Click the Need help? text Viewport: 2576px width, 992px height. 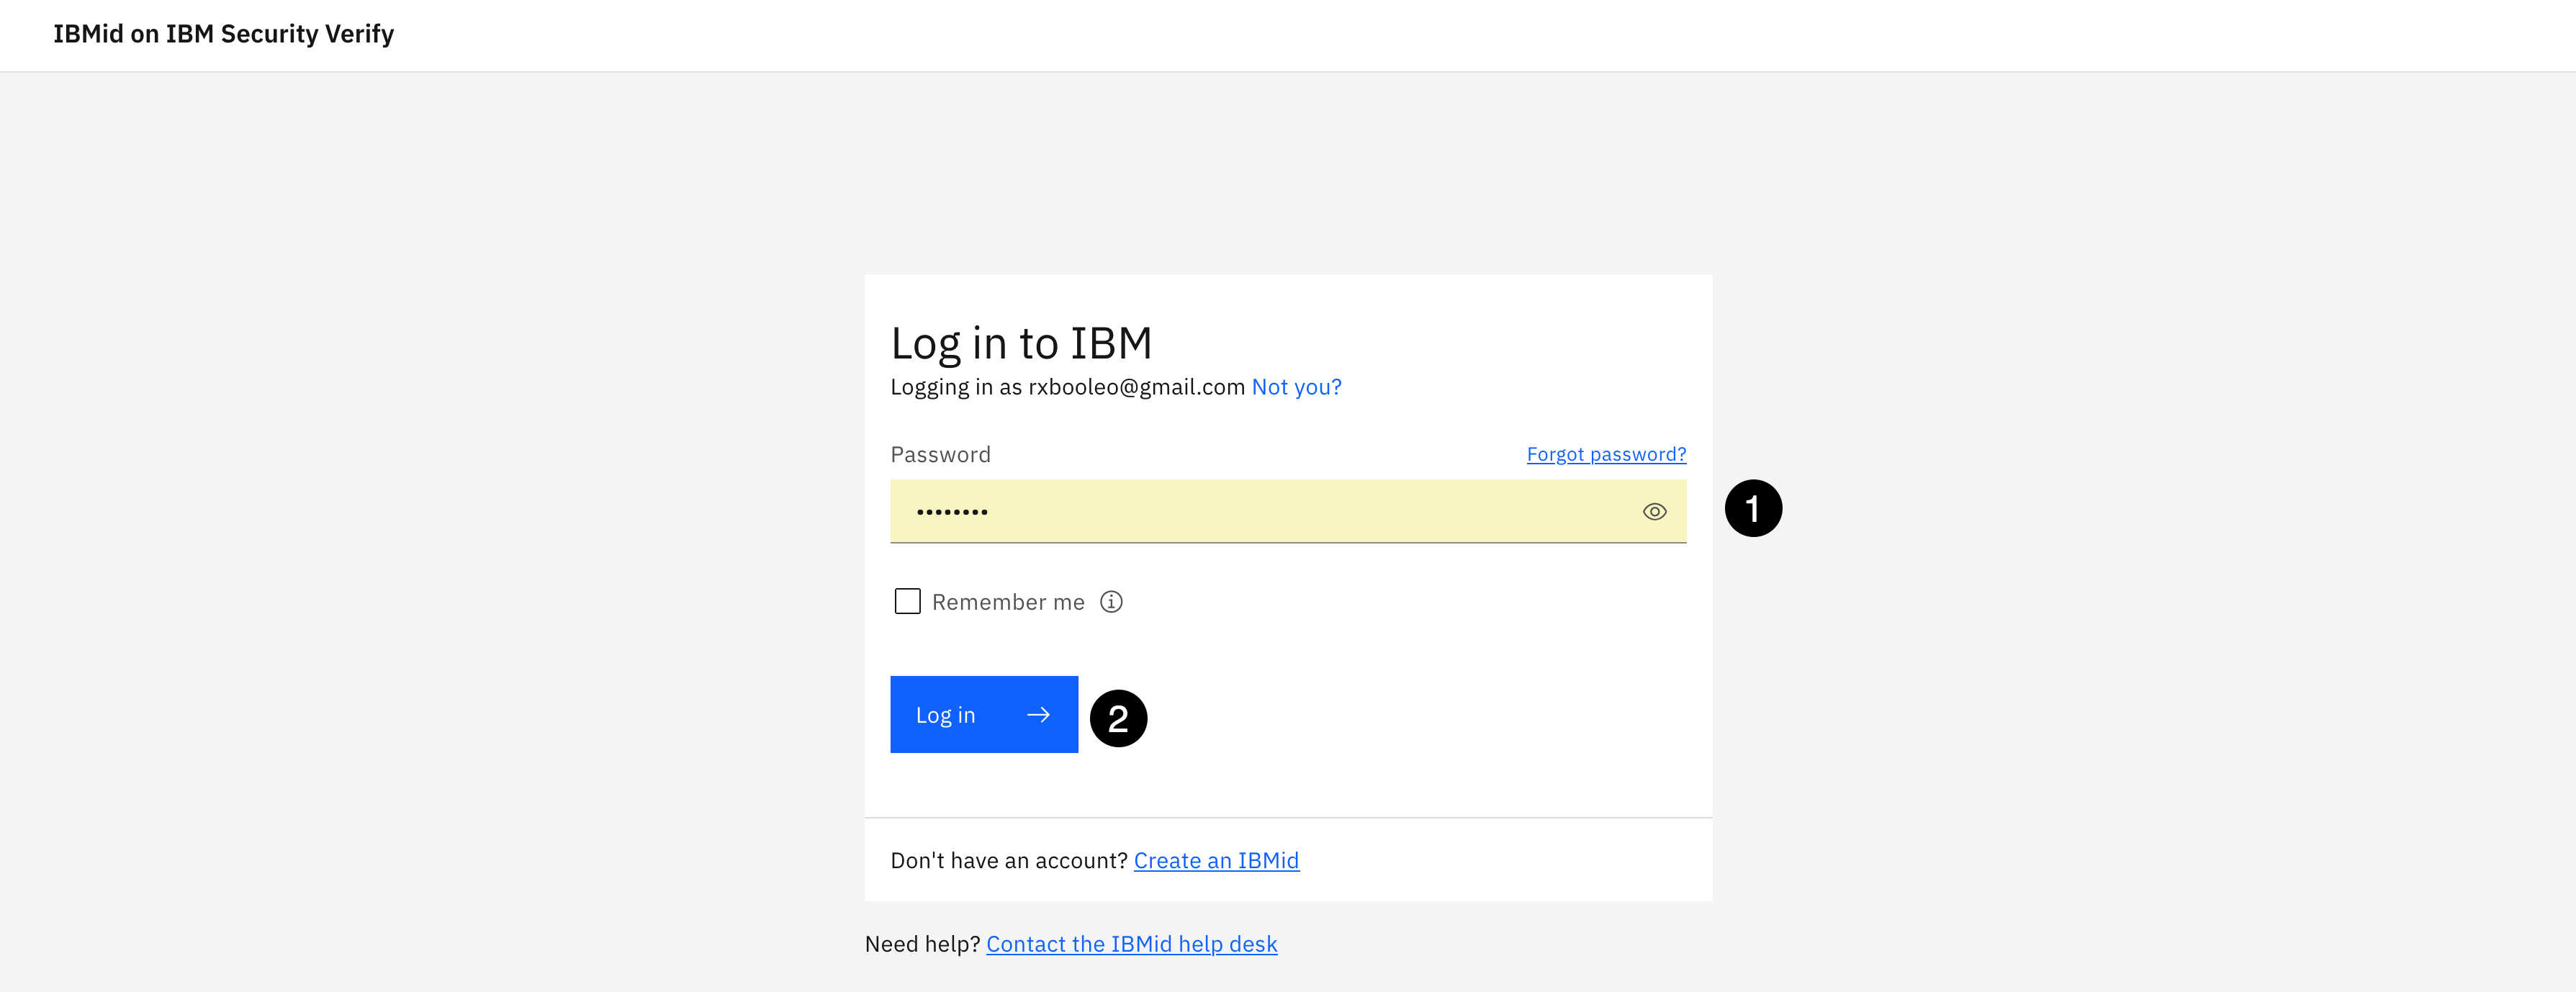tap(921, 944)
